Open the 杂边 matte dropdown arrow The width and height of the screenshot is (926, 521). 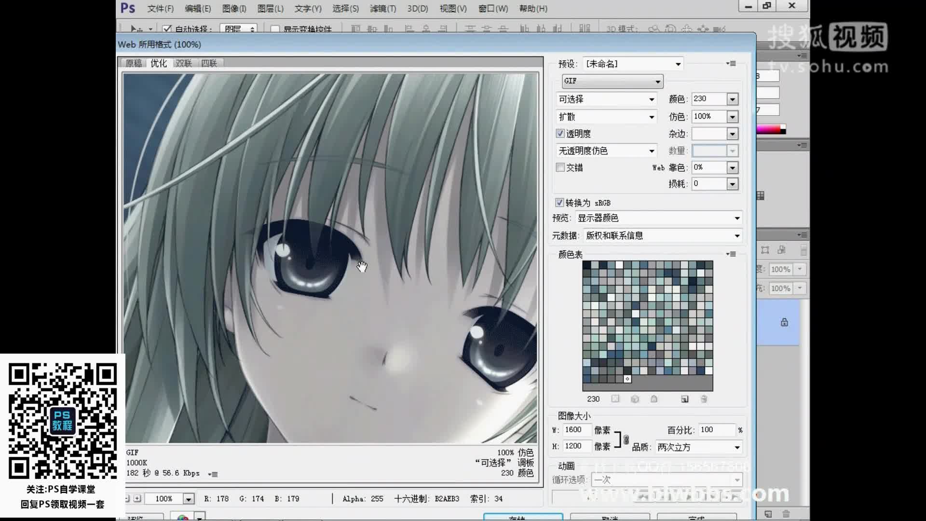[733, 134]
